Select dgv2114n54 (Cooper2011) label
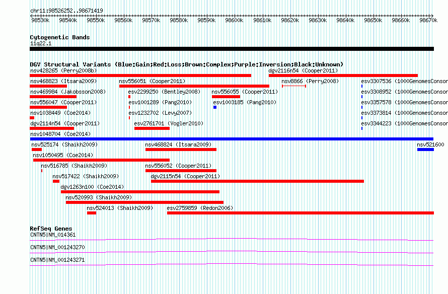Screen dimensions: 448x294 pos(65,123)
